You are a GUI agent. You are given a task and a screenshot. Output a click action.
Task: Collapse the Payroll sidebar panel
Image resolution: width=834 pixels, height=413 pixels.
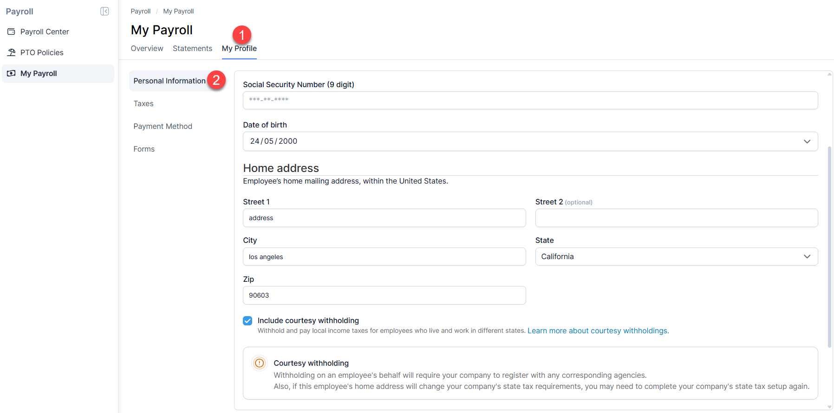tap(105, 11)
